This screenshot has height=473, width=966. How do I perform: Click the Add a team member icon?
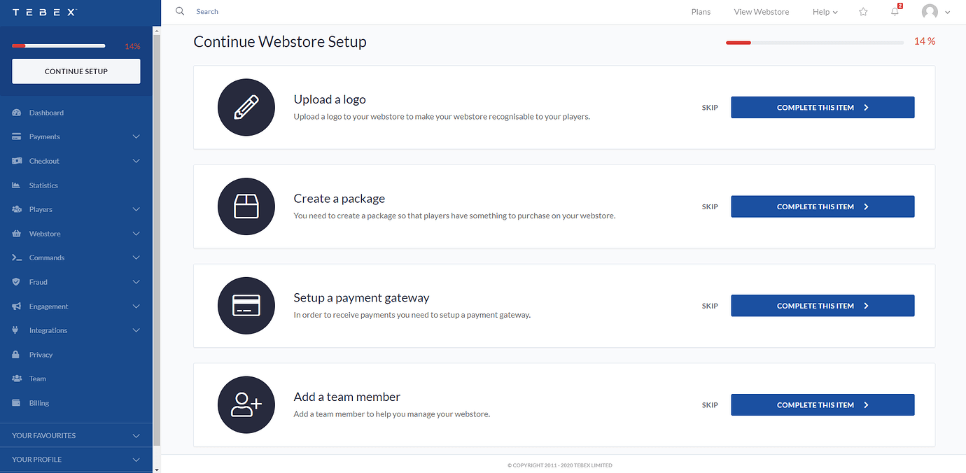pos(246,405)
